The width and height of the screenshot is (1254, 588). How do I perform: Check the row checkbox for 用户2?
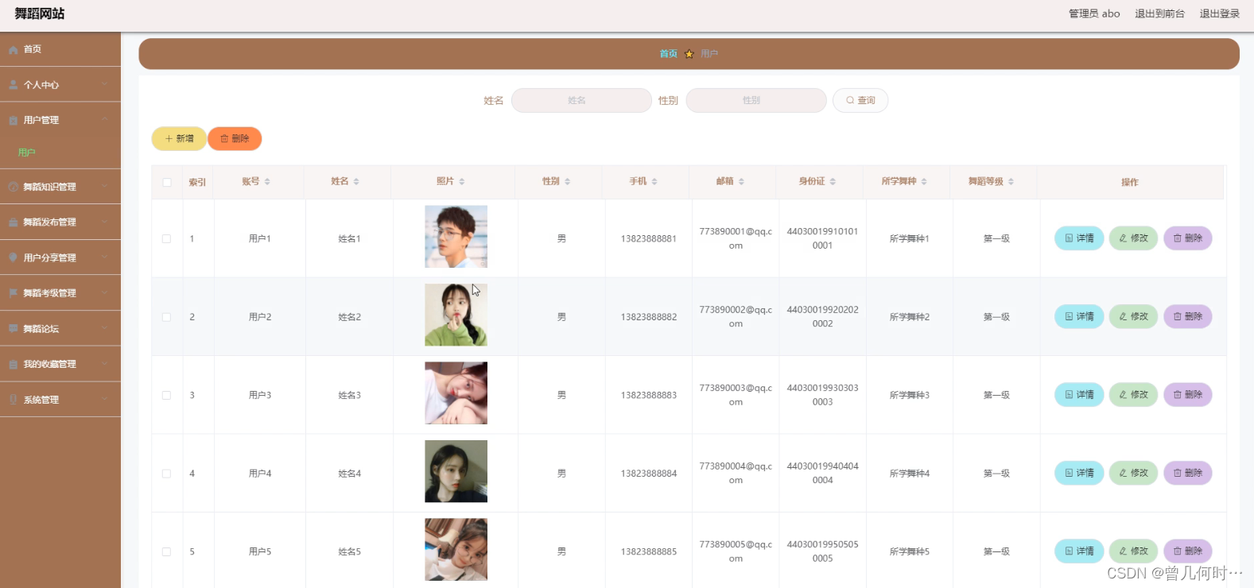[x=166, y=317]
